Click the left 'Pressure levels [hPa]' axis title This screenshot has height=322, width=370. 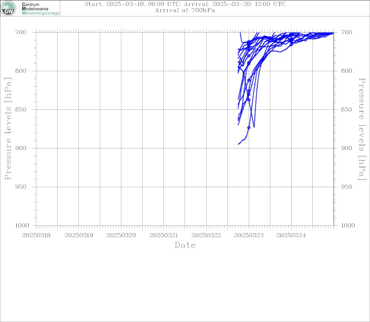[x=8, y=129]
